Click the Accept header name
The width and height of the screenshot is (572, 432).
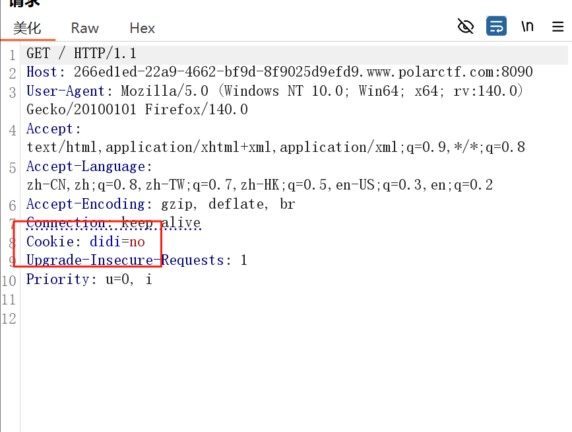pyautogui.click(x=49, y=129)
